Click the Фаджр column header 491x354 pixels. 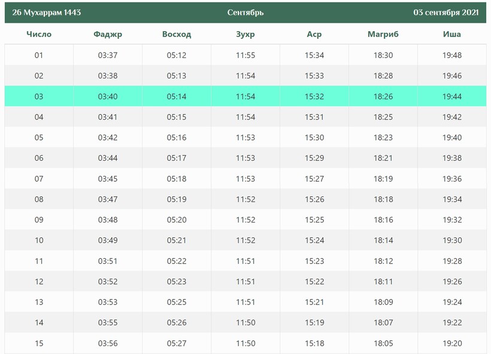click(108, 34)
